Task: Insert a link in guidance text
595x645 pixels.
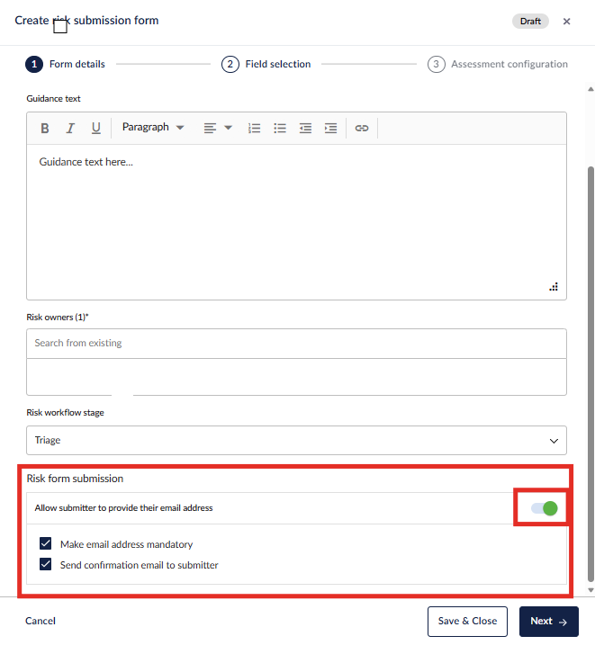Action: [362, 129]
